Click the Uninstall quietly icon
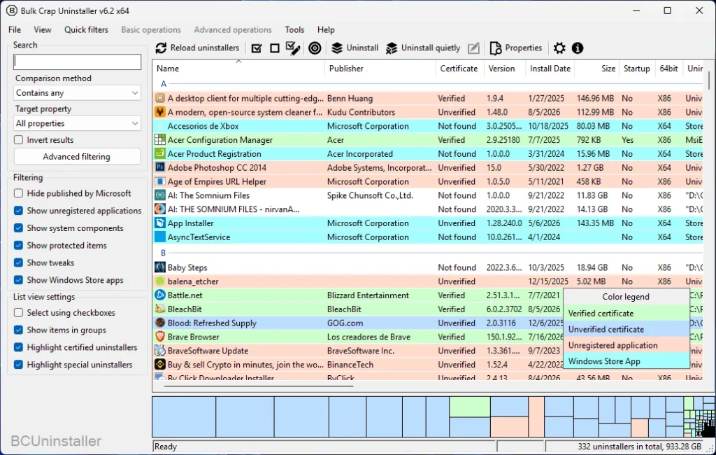The height and width of the screenshot is (455, 716). click(x=392, y=48)
